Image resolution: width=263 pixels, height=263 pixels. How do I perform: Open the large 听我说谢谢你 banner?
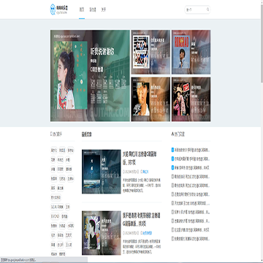click(x=90, y=75)
